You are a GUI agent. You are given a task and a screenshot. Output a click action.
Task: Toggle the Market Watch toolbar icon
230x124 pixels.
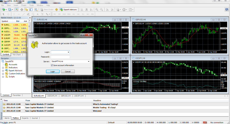point(17,9)
